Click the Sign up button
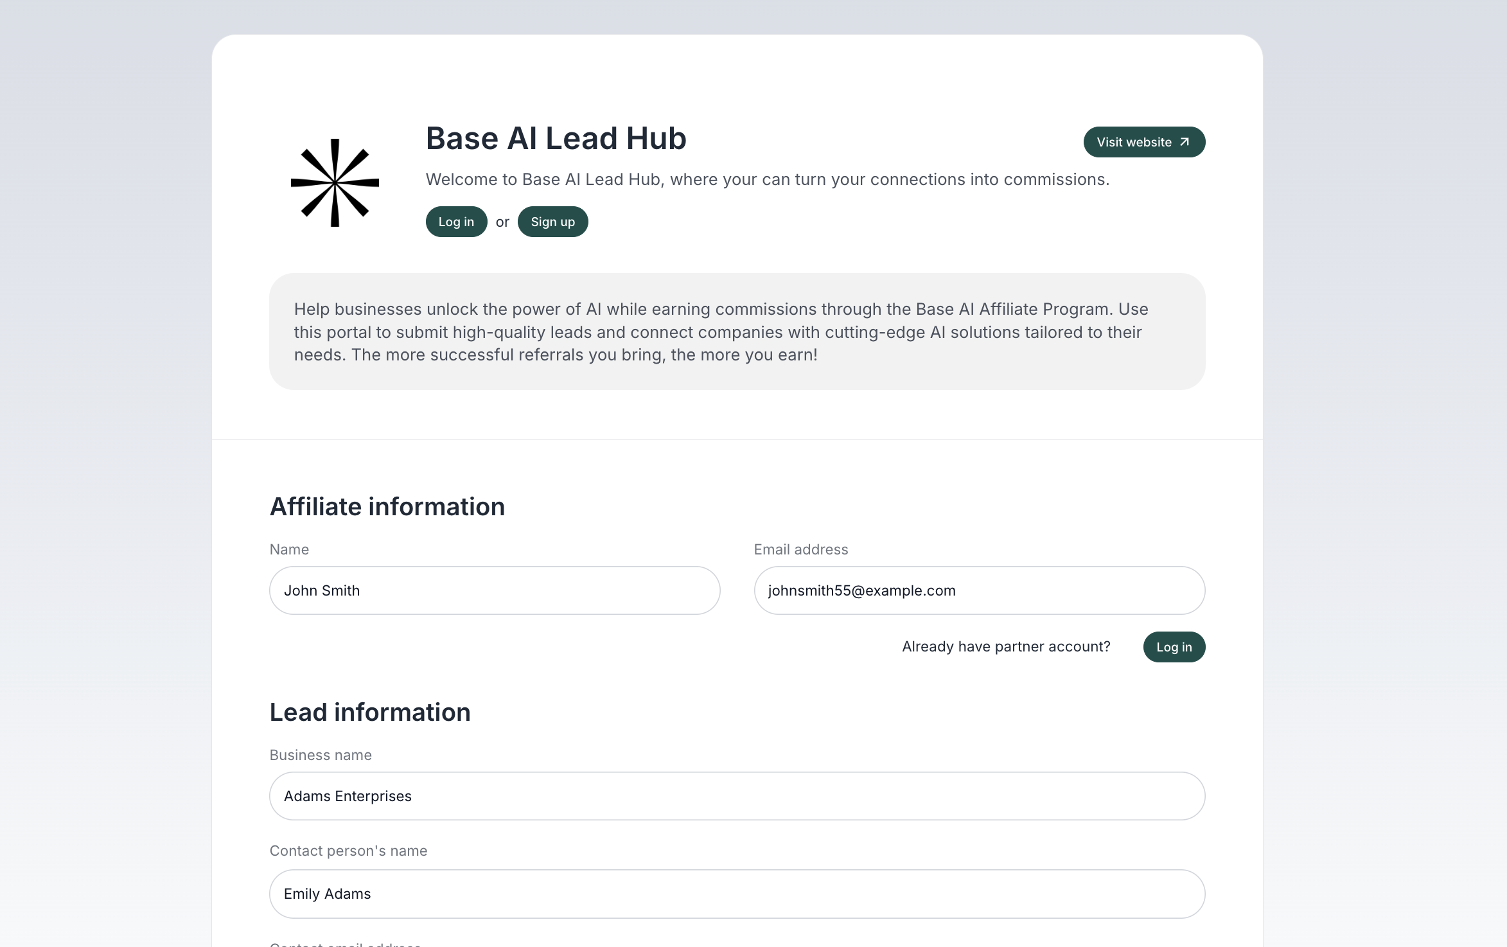 click(552, 222)
